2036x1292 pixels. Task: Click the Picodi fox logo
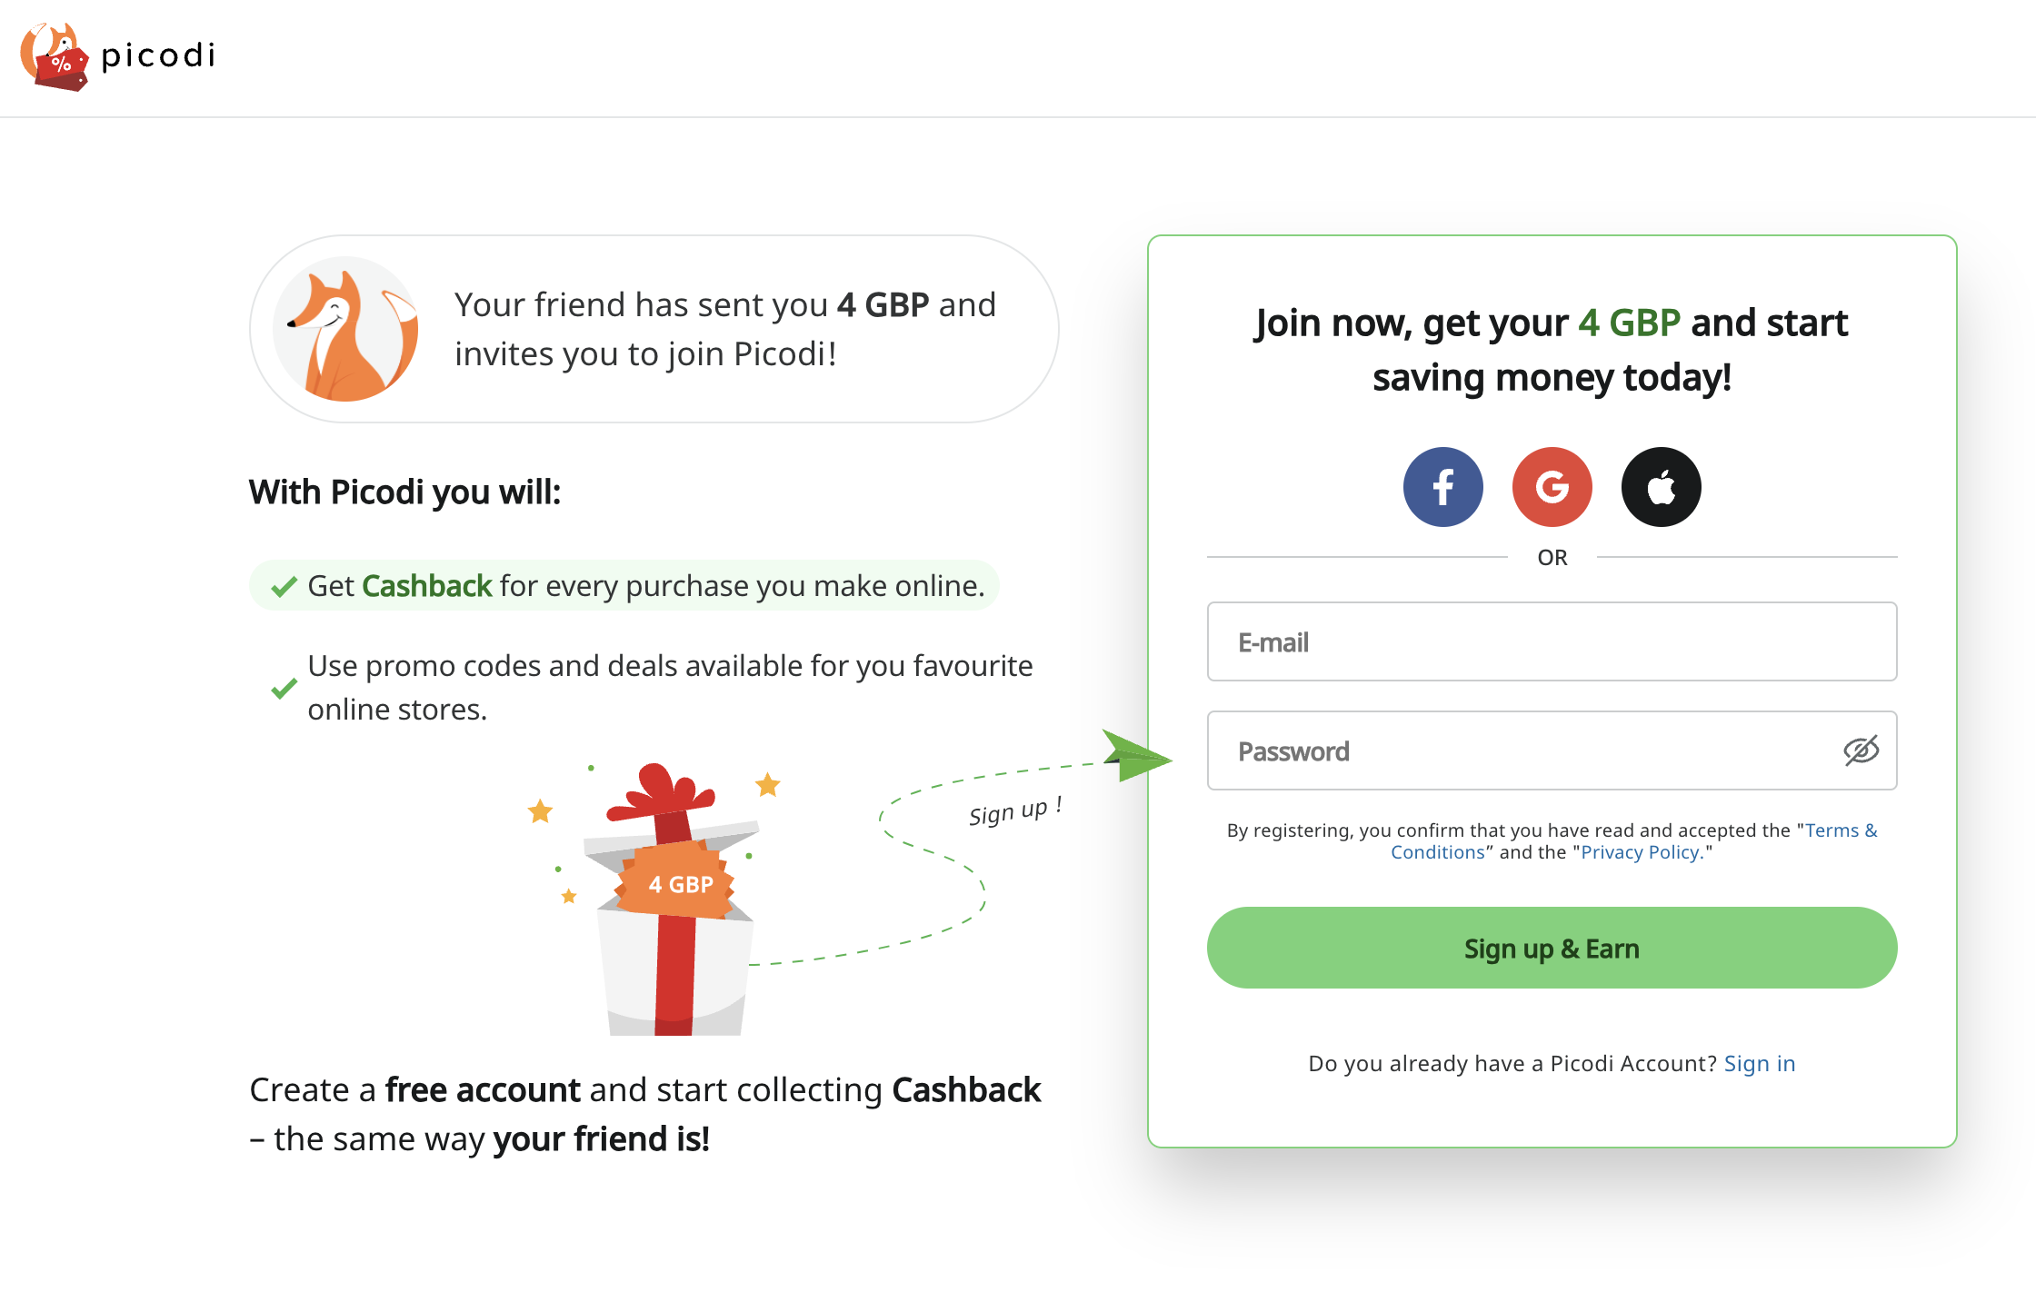tap(56, 56)
